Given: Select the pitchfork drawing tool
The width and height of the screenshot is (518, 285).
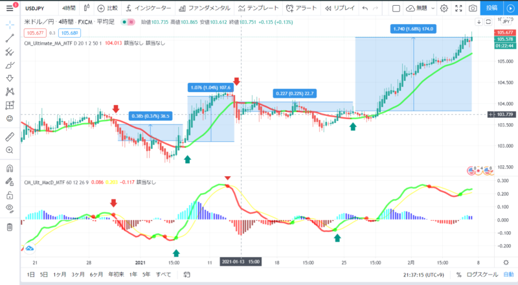Looking at the screenshot, I should pos(10,52).
